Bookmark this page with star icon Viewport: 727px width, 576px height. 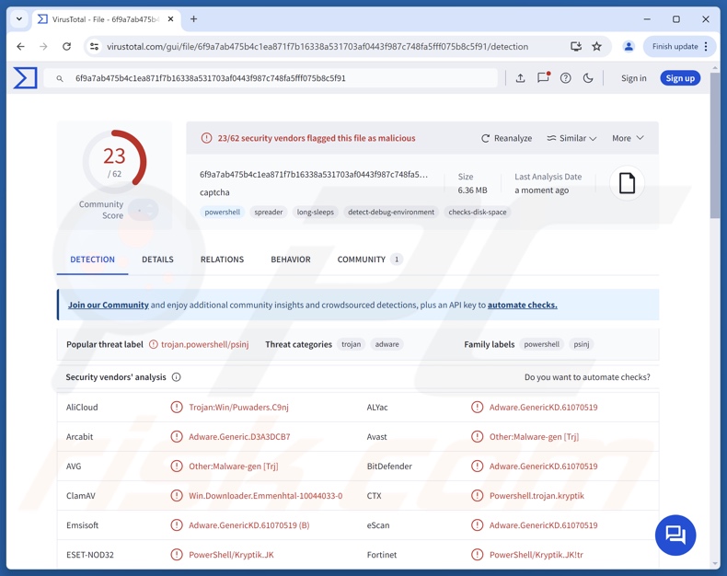596,46
